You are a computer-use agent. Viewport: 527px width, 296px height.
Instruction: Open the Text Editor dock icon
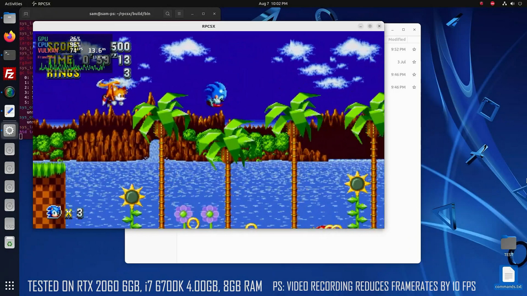tap(9, 111)
